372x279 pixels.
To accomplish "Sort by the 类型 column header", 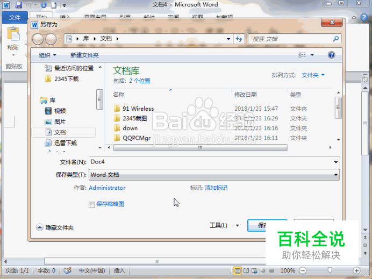I will tap(296, 95).
